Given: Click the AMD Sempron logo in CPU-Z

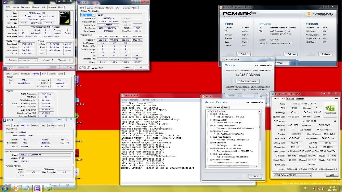Looking at the screenshot, I should (65, 18).
